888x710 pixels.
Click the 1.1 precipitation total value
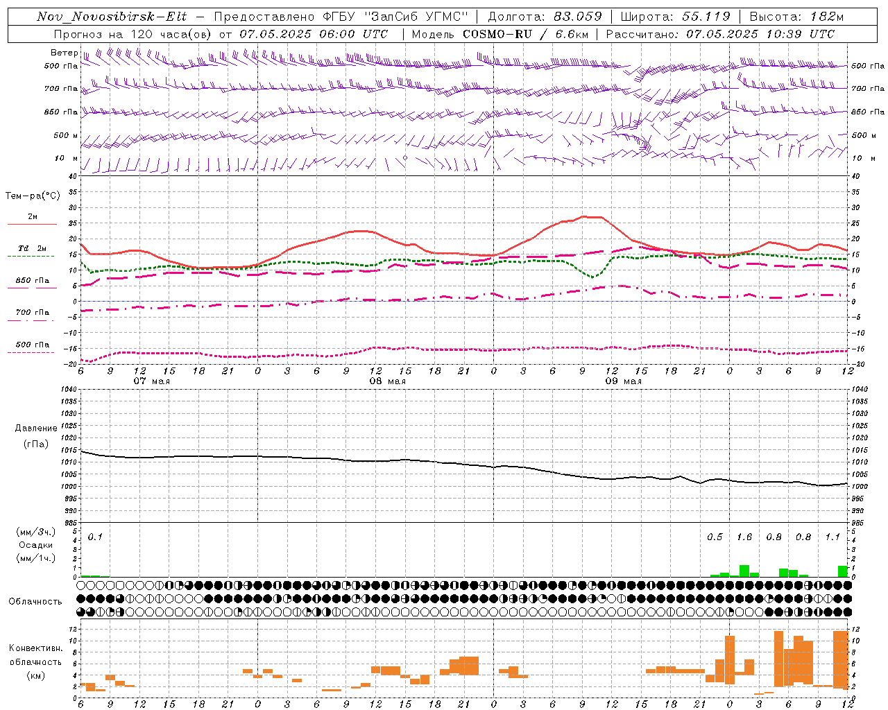(832, 537)
